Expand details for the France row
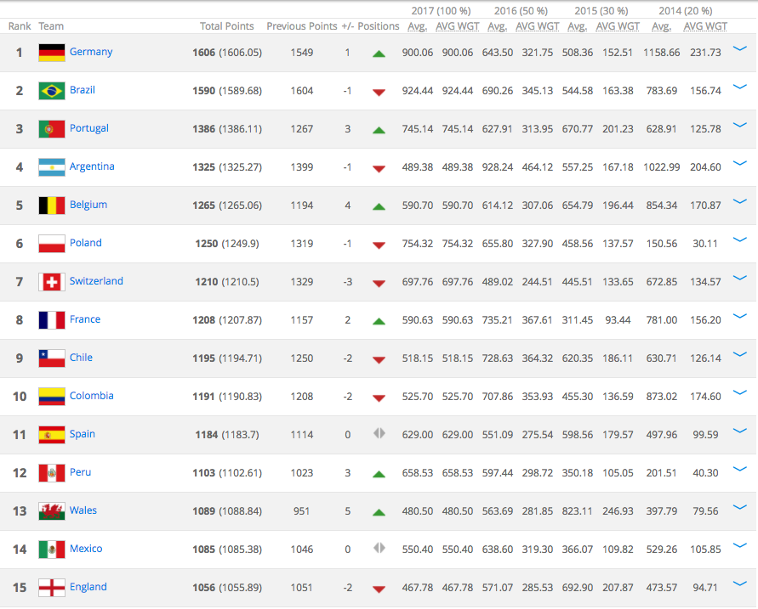Viewport: 758px width, 609px height. pyautogui.click(x=739, y=317)
